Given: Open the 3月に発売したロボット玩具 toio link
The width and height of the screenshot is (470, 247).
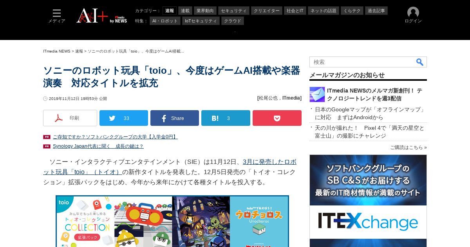Looking at the screenshot, I should (x=170, y=167).
